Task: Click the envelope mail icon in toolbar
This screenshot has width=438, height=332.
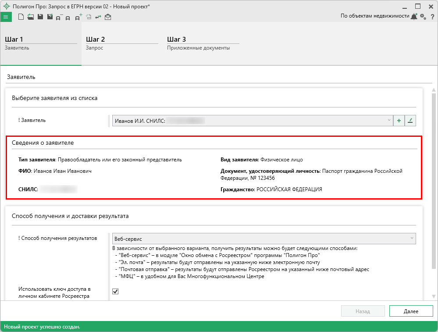Action: (x=108, y=17)
